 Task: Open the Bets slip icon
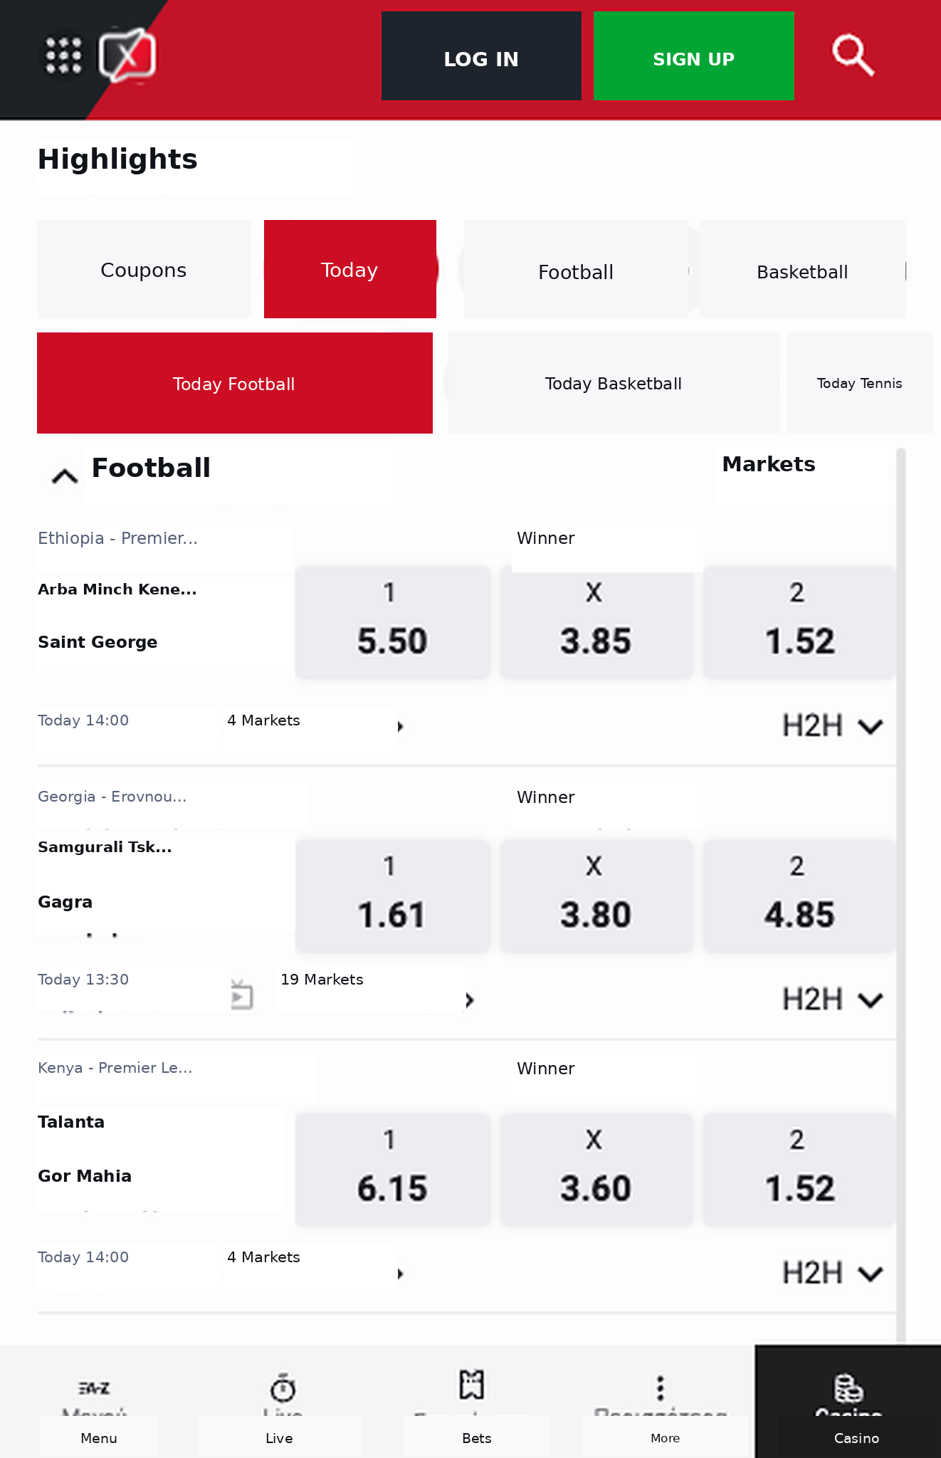click(x=471, y=1385)
